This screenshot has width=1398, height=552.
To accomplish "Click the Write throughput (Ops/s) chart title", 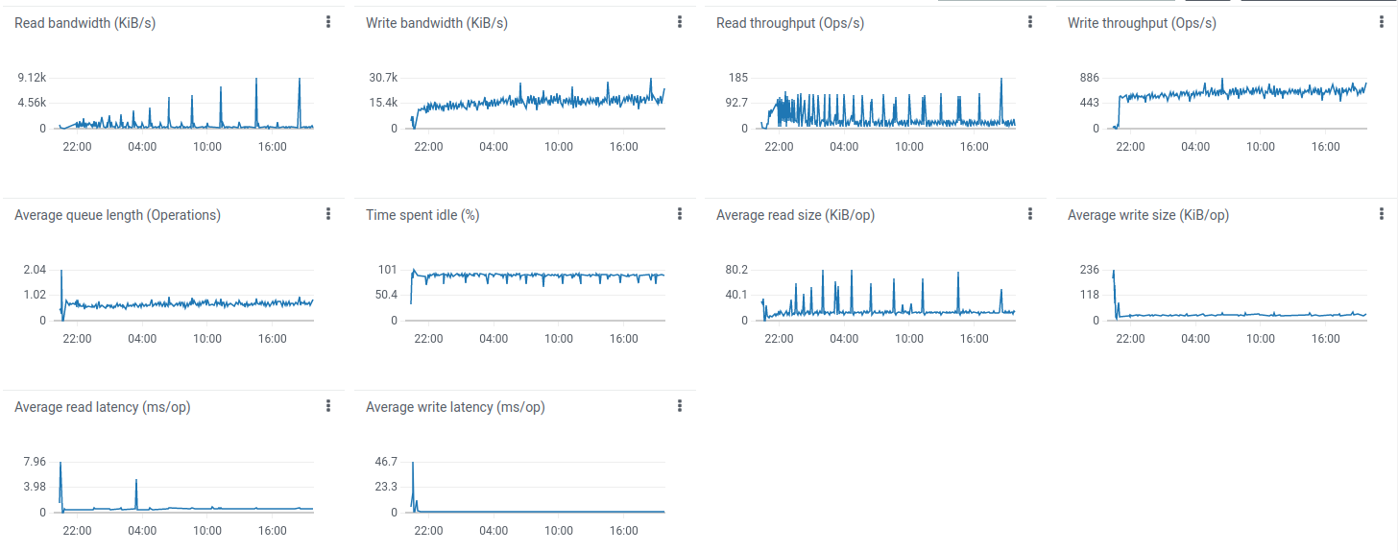I will pos(1142,23).
